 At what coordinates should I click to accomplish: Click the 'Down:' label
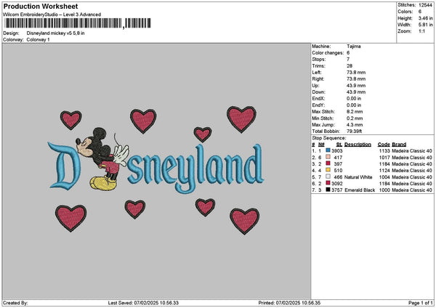(x=318, y=92)
